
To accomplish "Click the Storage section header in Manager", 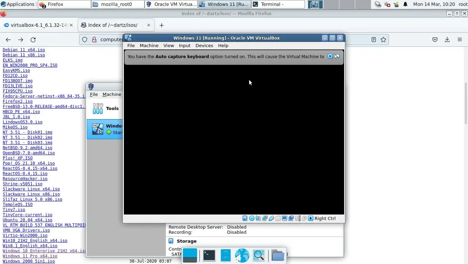I will (x=187, y=241).
